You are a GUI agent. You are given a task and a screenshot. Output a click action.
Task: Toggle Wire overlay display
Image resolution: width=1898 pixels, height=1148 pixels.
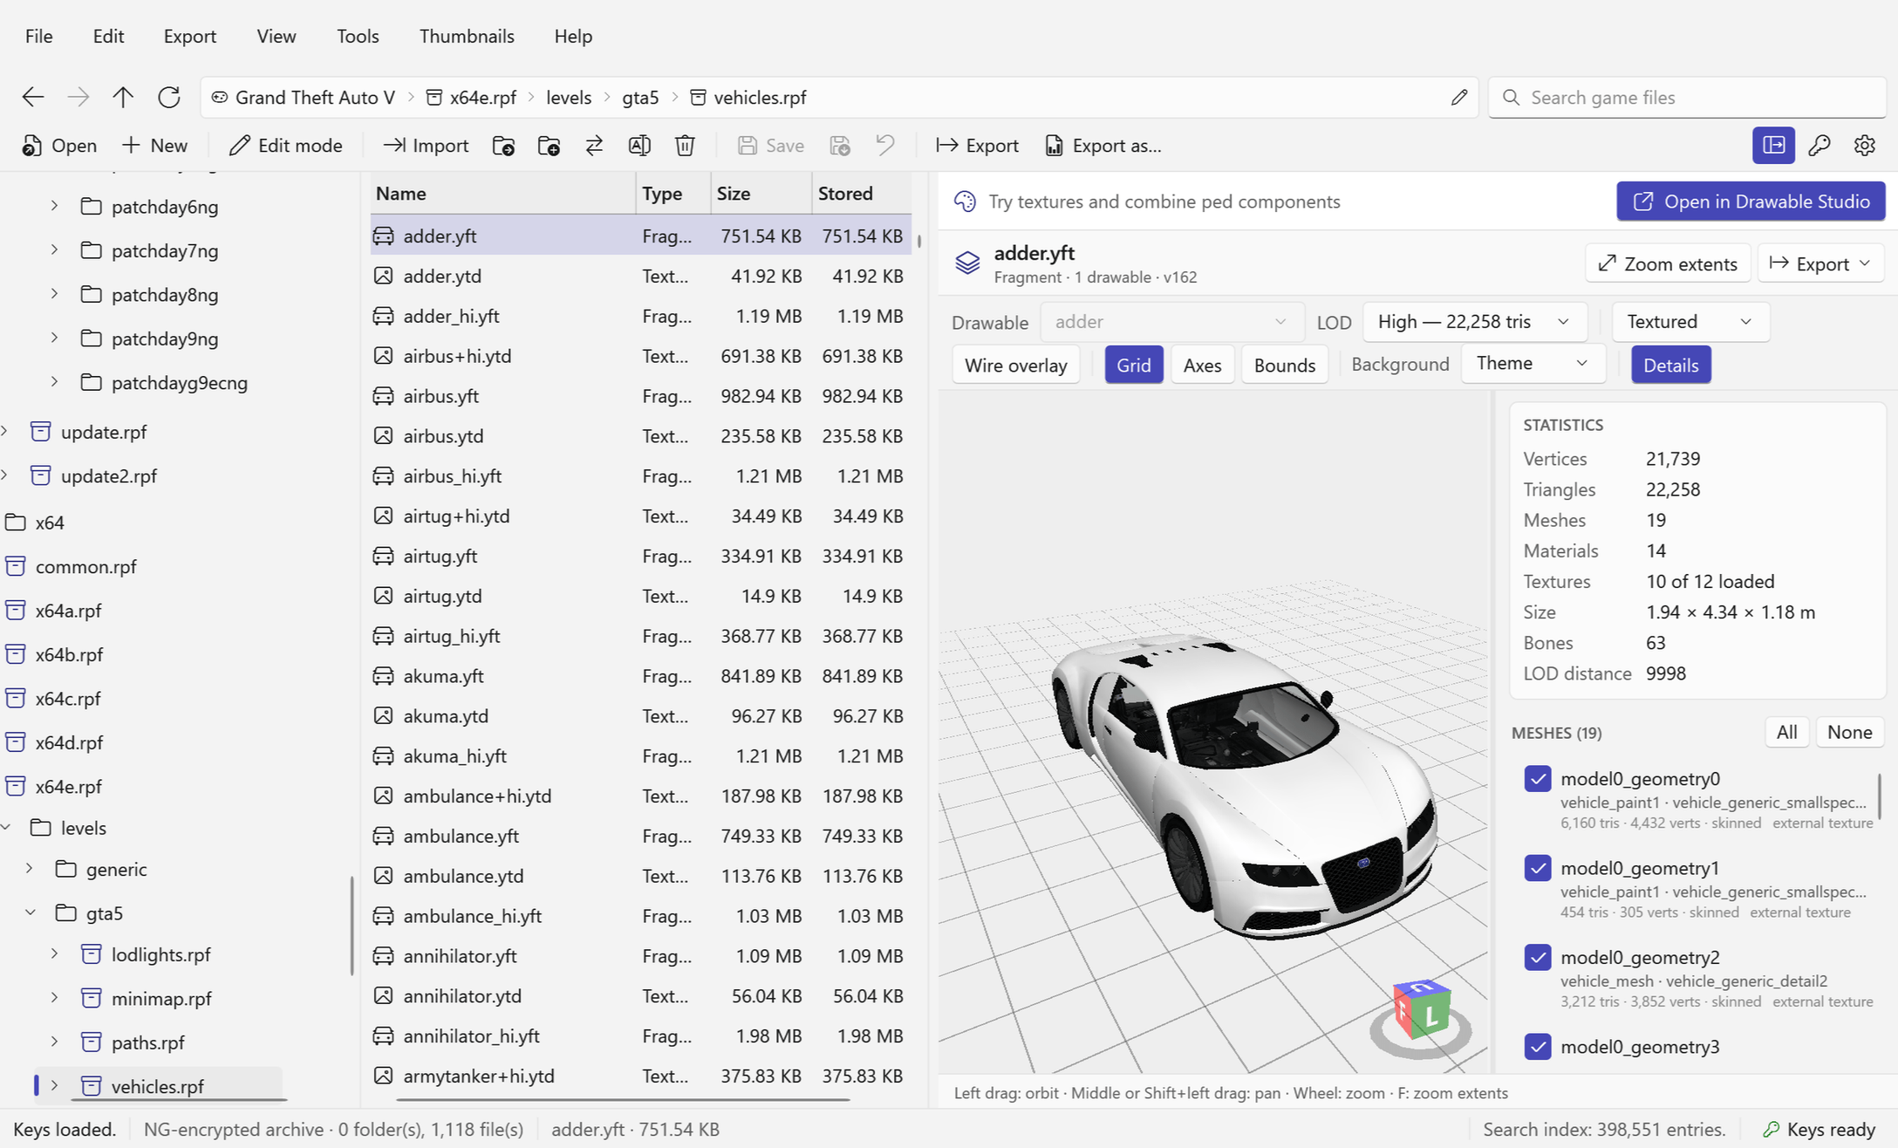(1015, 365)
